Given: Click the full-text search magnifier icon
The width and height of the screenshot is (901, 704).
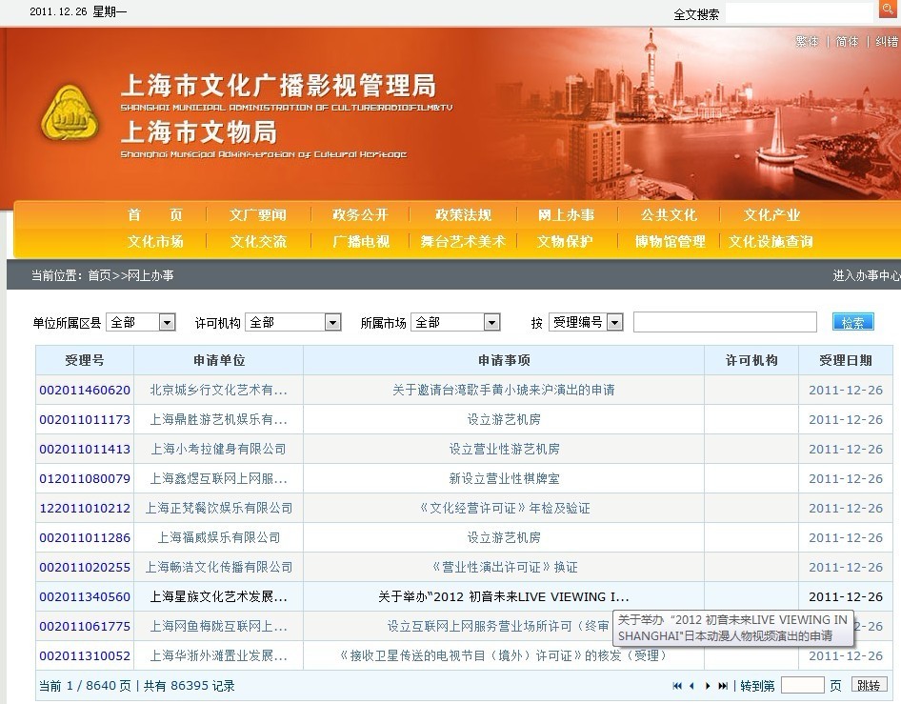Looking at the screenshot, I should tap(889, 10).
